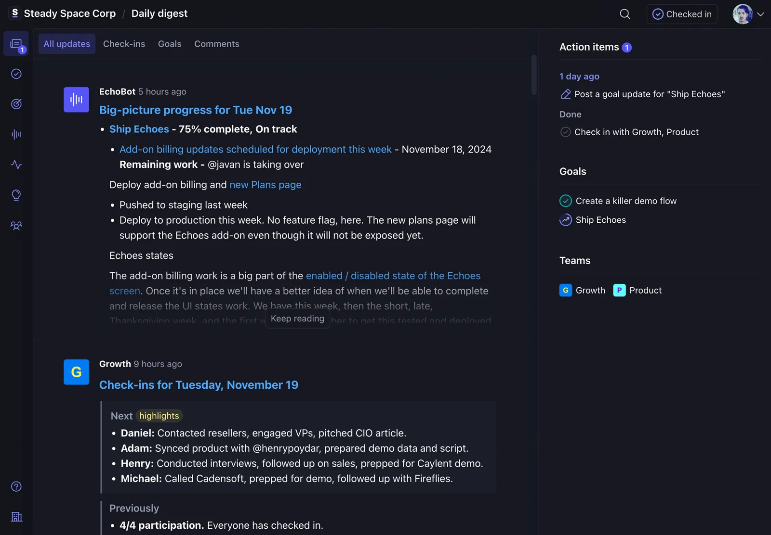
Task: Open the 'new Plans page' link in EchoBot update
Action: click(x=266, y=185)
